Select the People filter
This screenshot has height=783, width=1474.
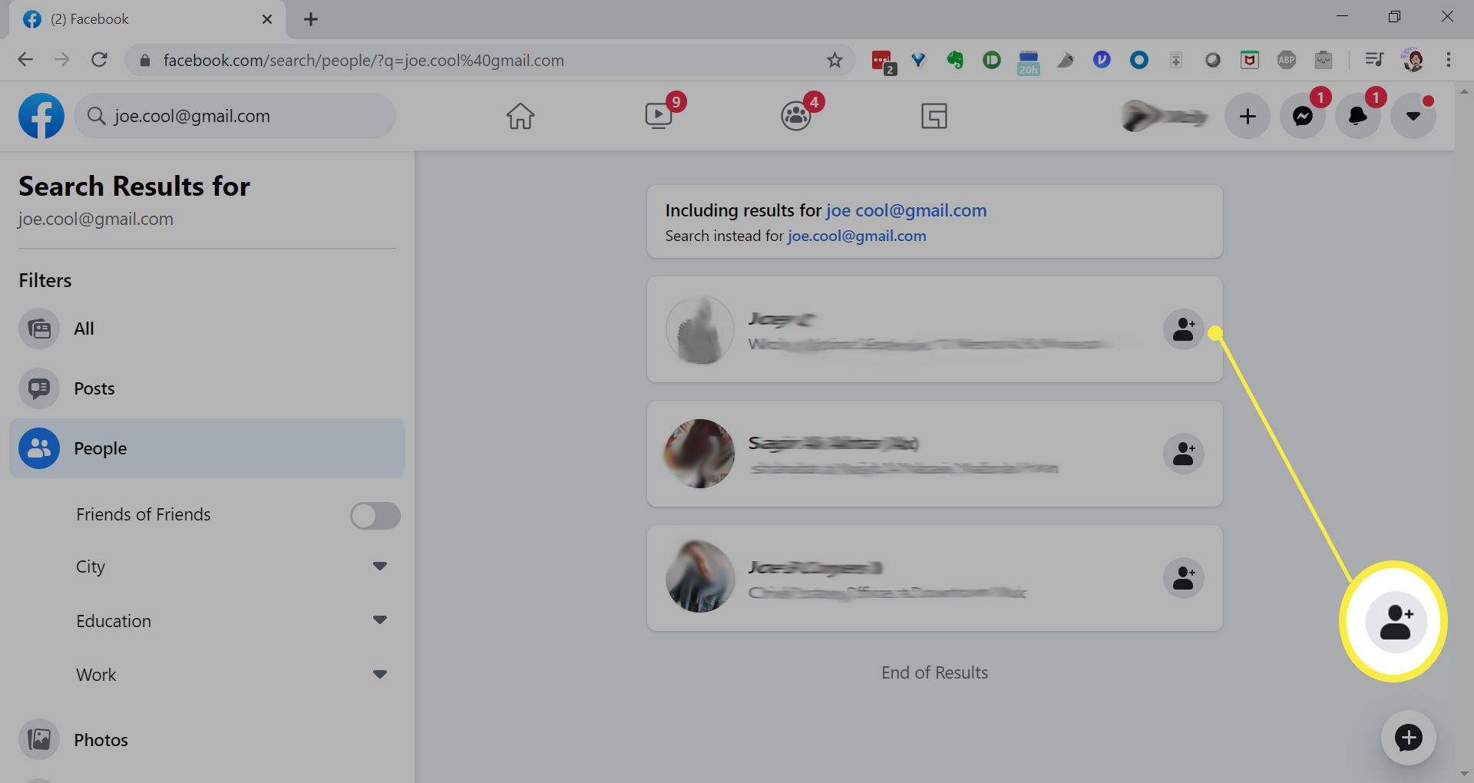(x=207, y=448)
